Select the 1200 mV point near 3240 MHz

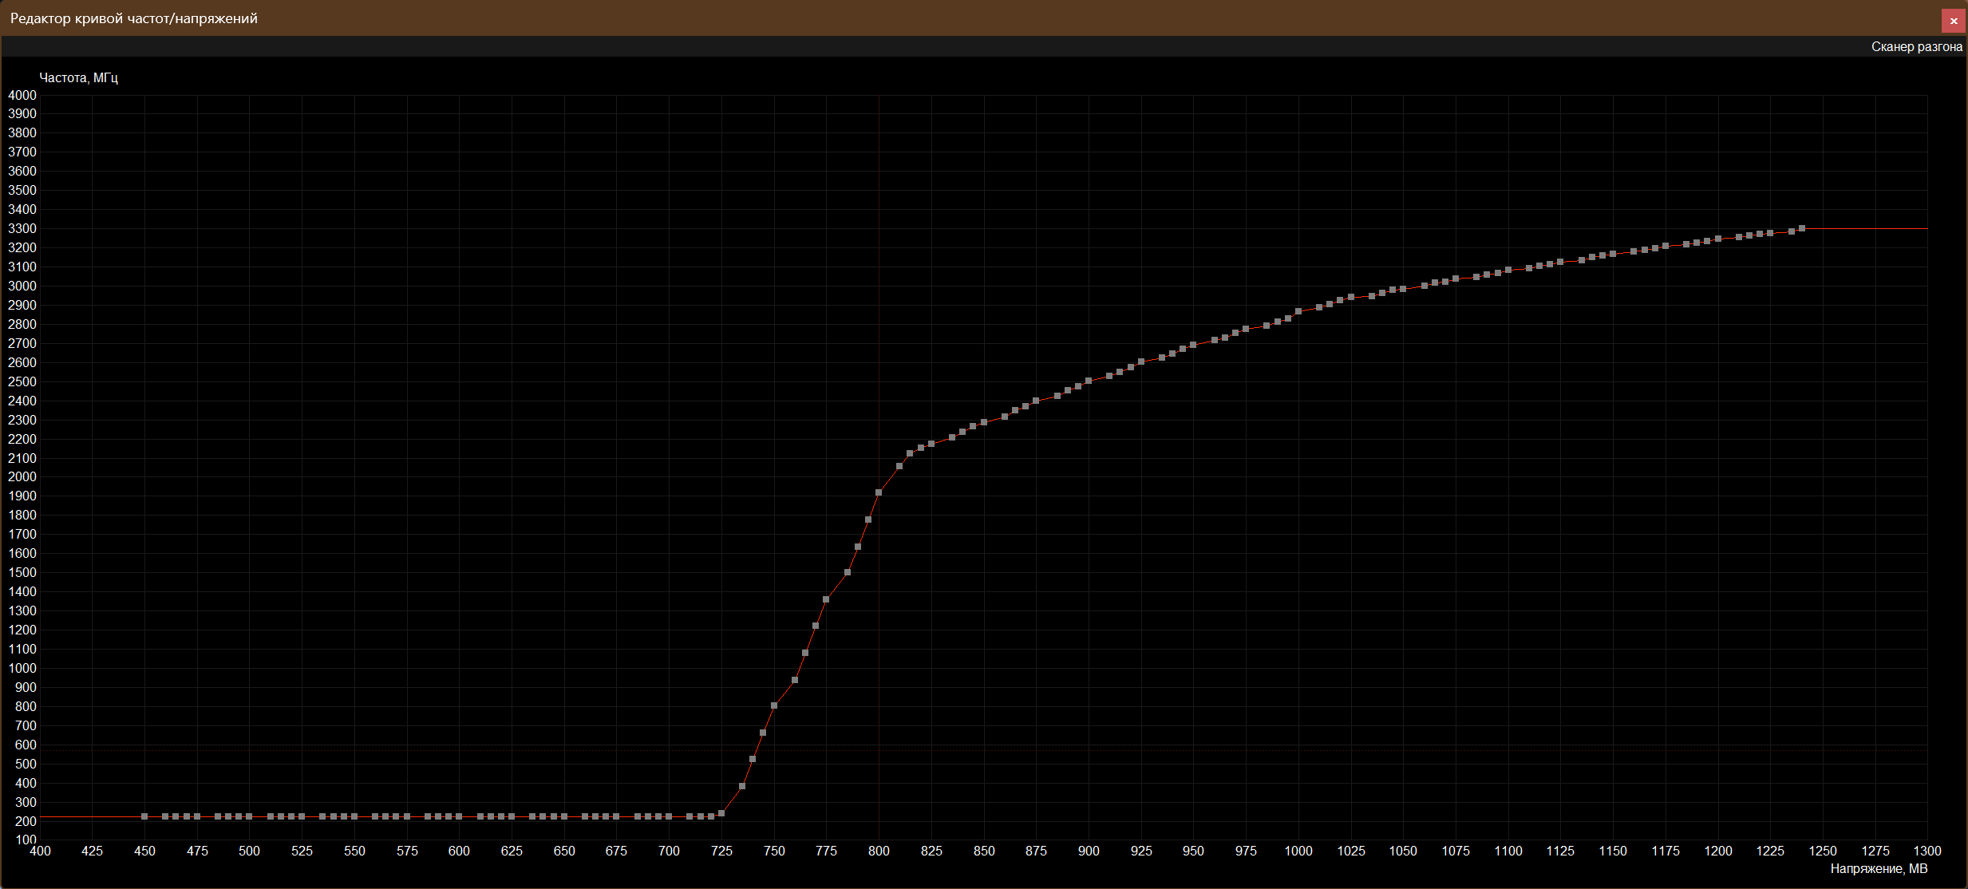pyautogui.click(x=1718, y=239)
